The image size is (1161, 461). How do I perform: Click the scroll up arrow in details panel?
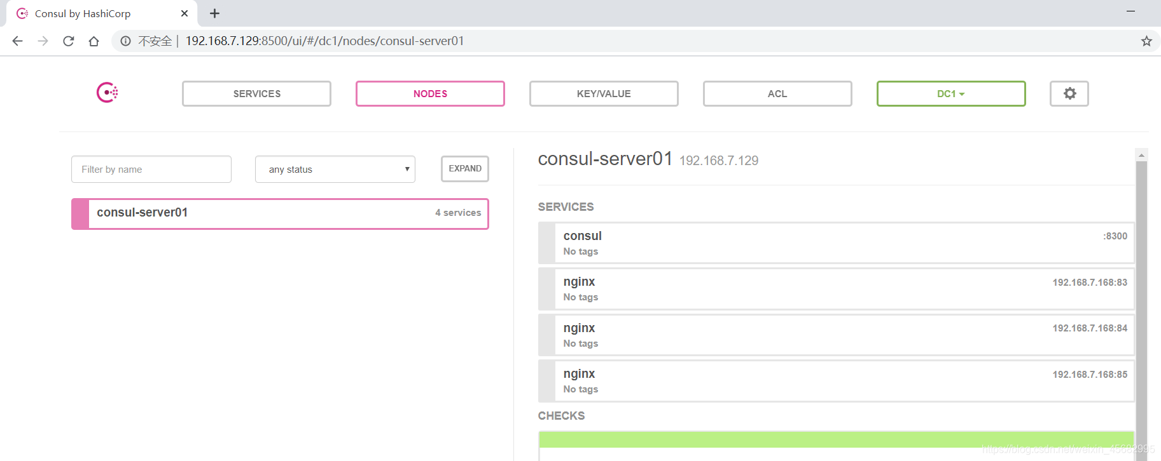pyautogui.click(x=1141, y=155)
